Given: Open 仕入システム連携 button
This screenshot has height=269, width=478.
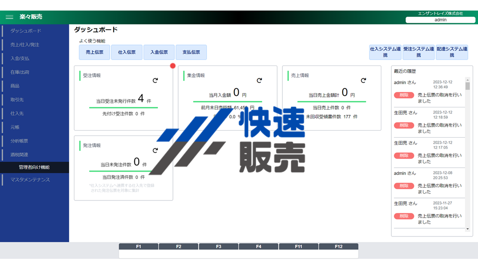Looking at the screenshot, I should point(385,52).
